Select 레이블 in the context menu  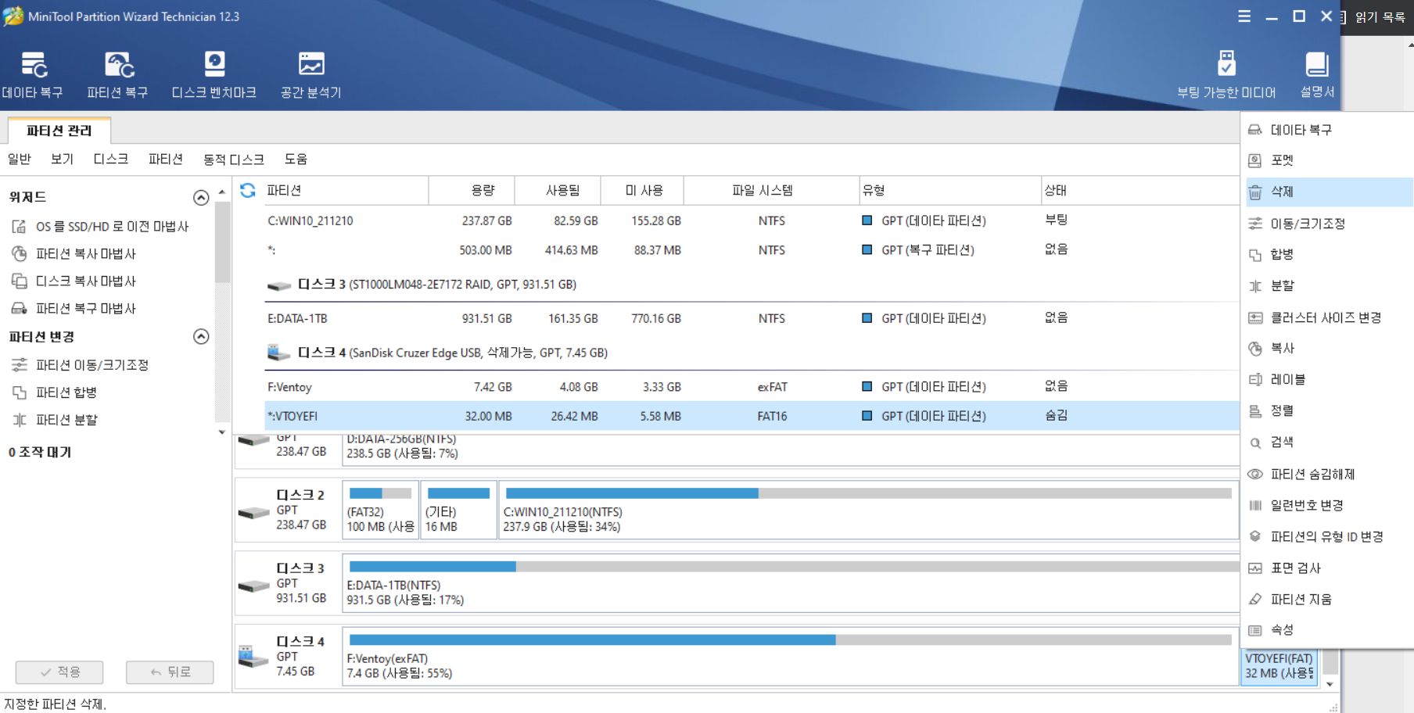pos(1330,379)
